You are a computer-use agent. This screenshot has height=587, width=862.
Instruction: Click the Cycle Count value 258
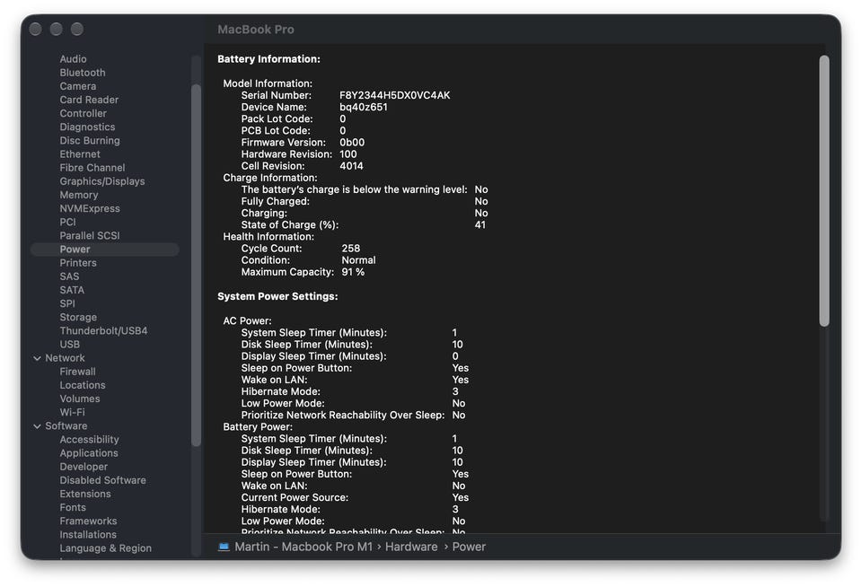(x=351, y=249)
